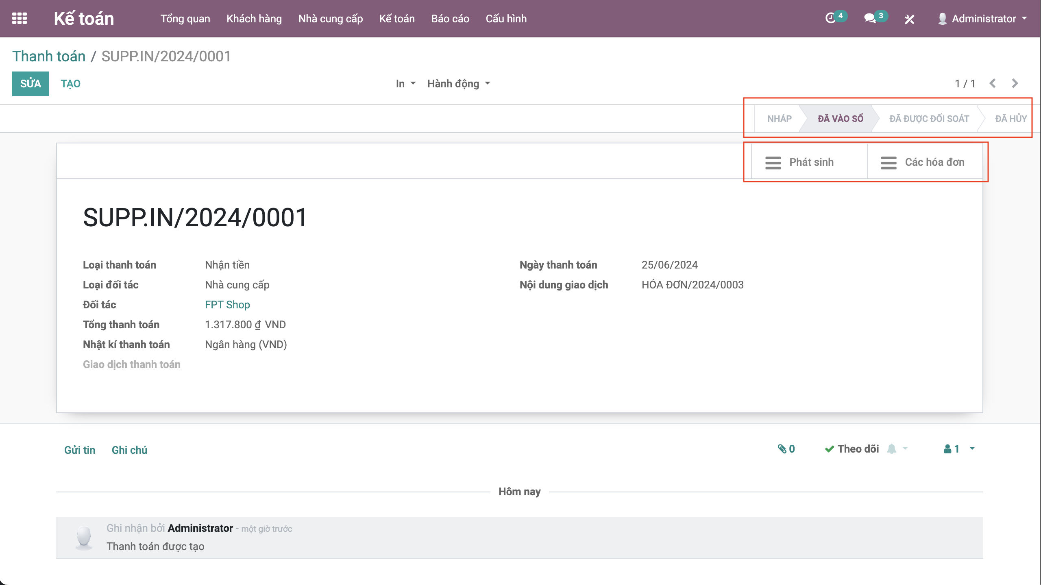
Task: Click the SỬA edit button
Action: [x=30, y=84]
